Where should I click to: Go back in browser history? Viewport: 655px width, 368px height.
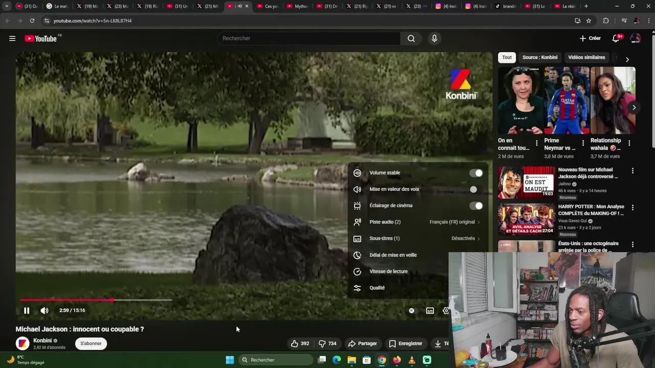(x=7, y=20)
